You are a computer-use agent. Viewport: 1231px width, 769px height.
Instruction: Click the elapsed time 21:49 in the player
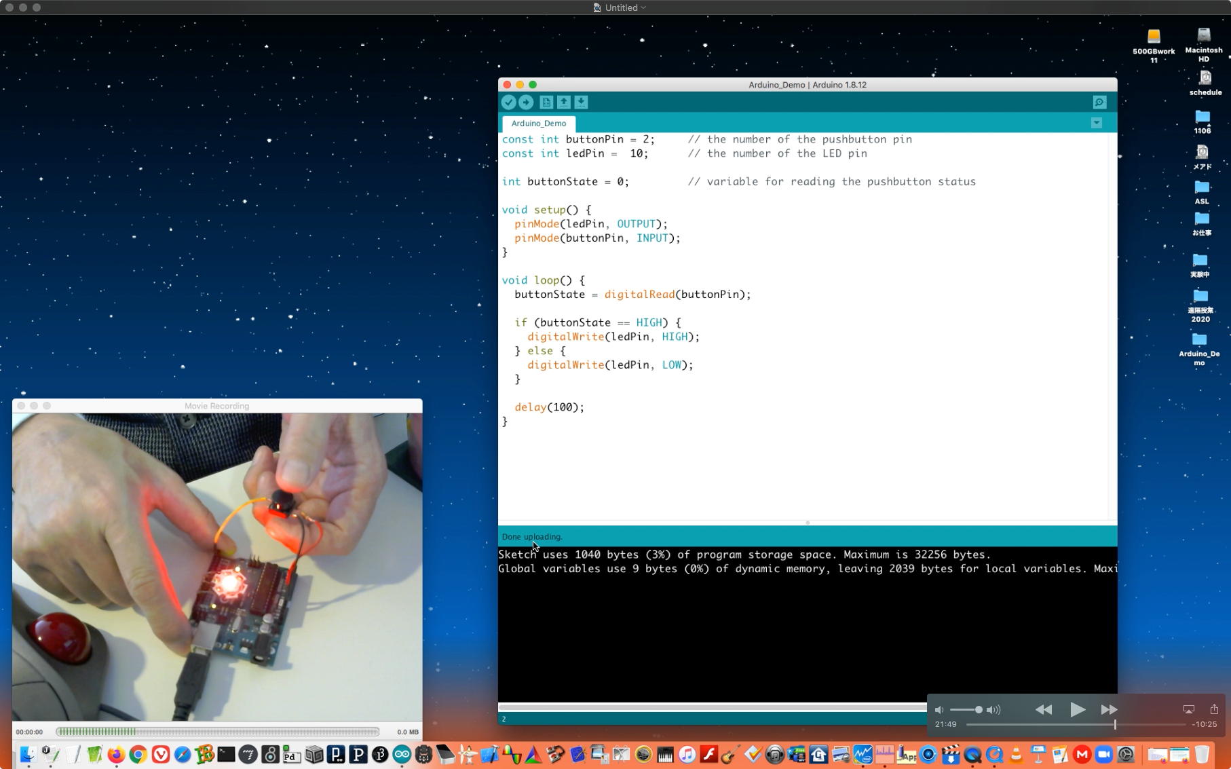click(945, 724)
